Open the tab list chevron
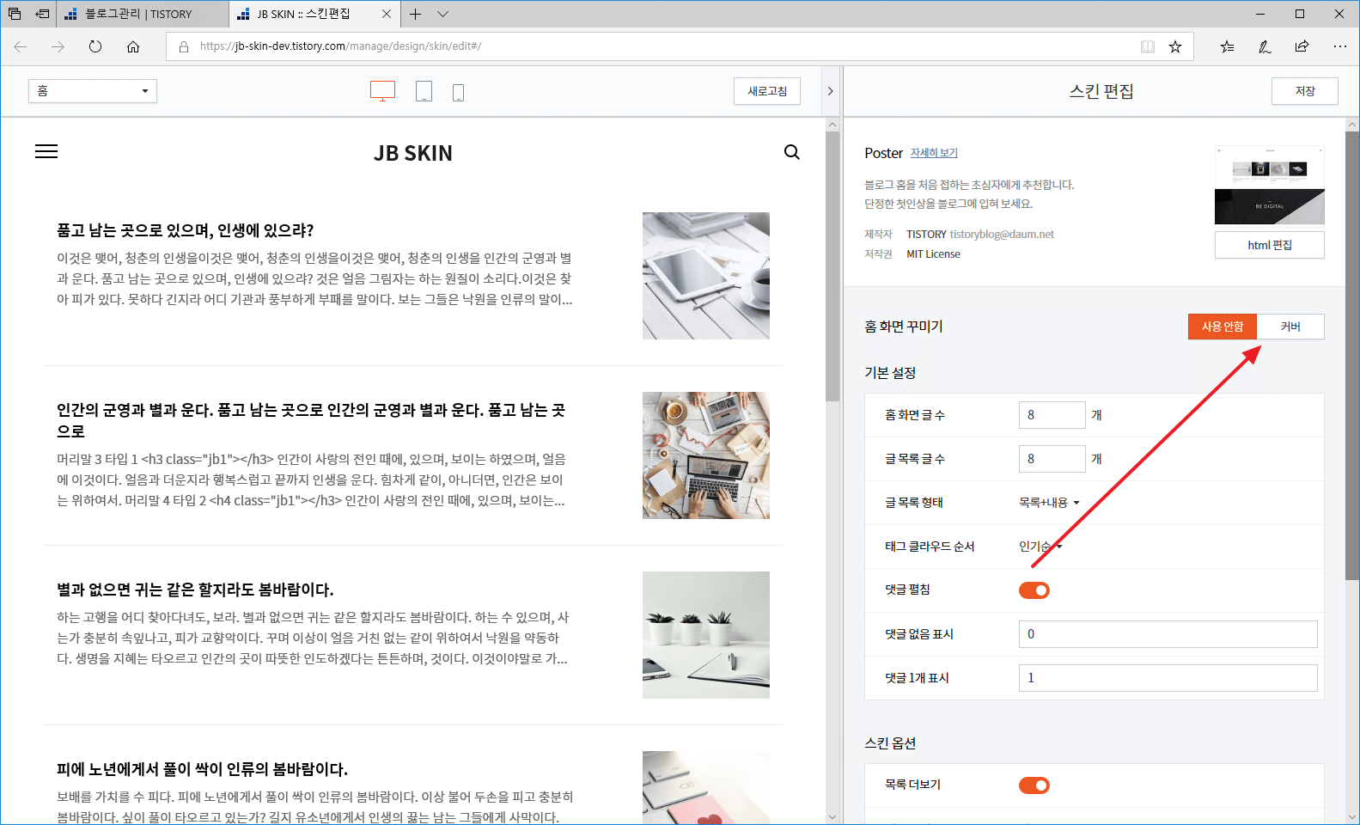Viewport: 1360px width, 825px height. coord(442,14)
